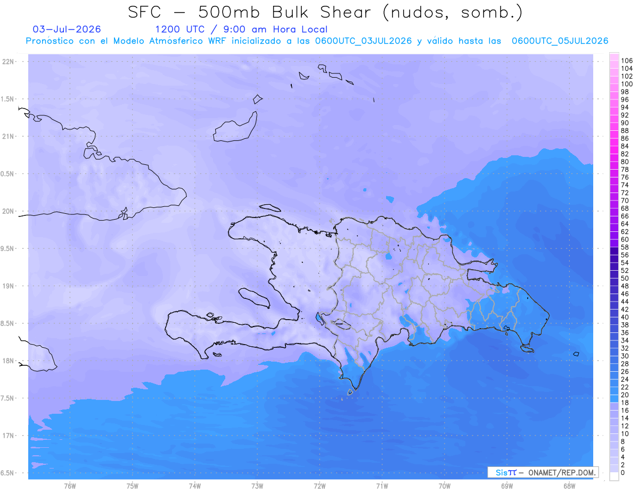The image size is (639, 493).
Task: Click the "20N" latitude label
Action: pyautogui.click(x=9, y=211)
